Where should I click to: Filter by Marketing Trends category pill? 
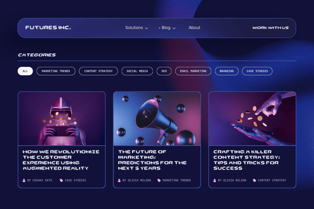56,71
